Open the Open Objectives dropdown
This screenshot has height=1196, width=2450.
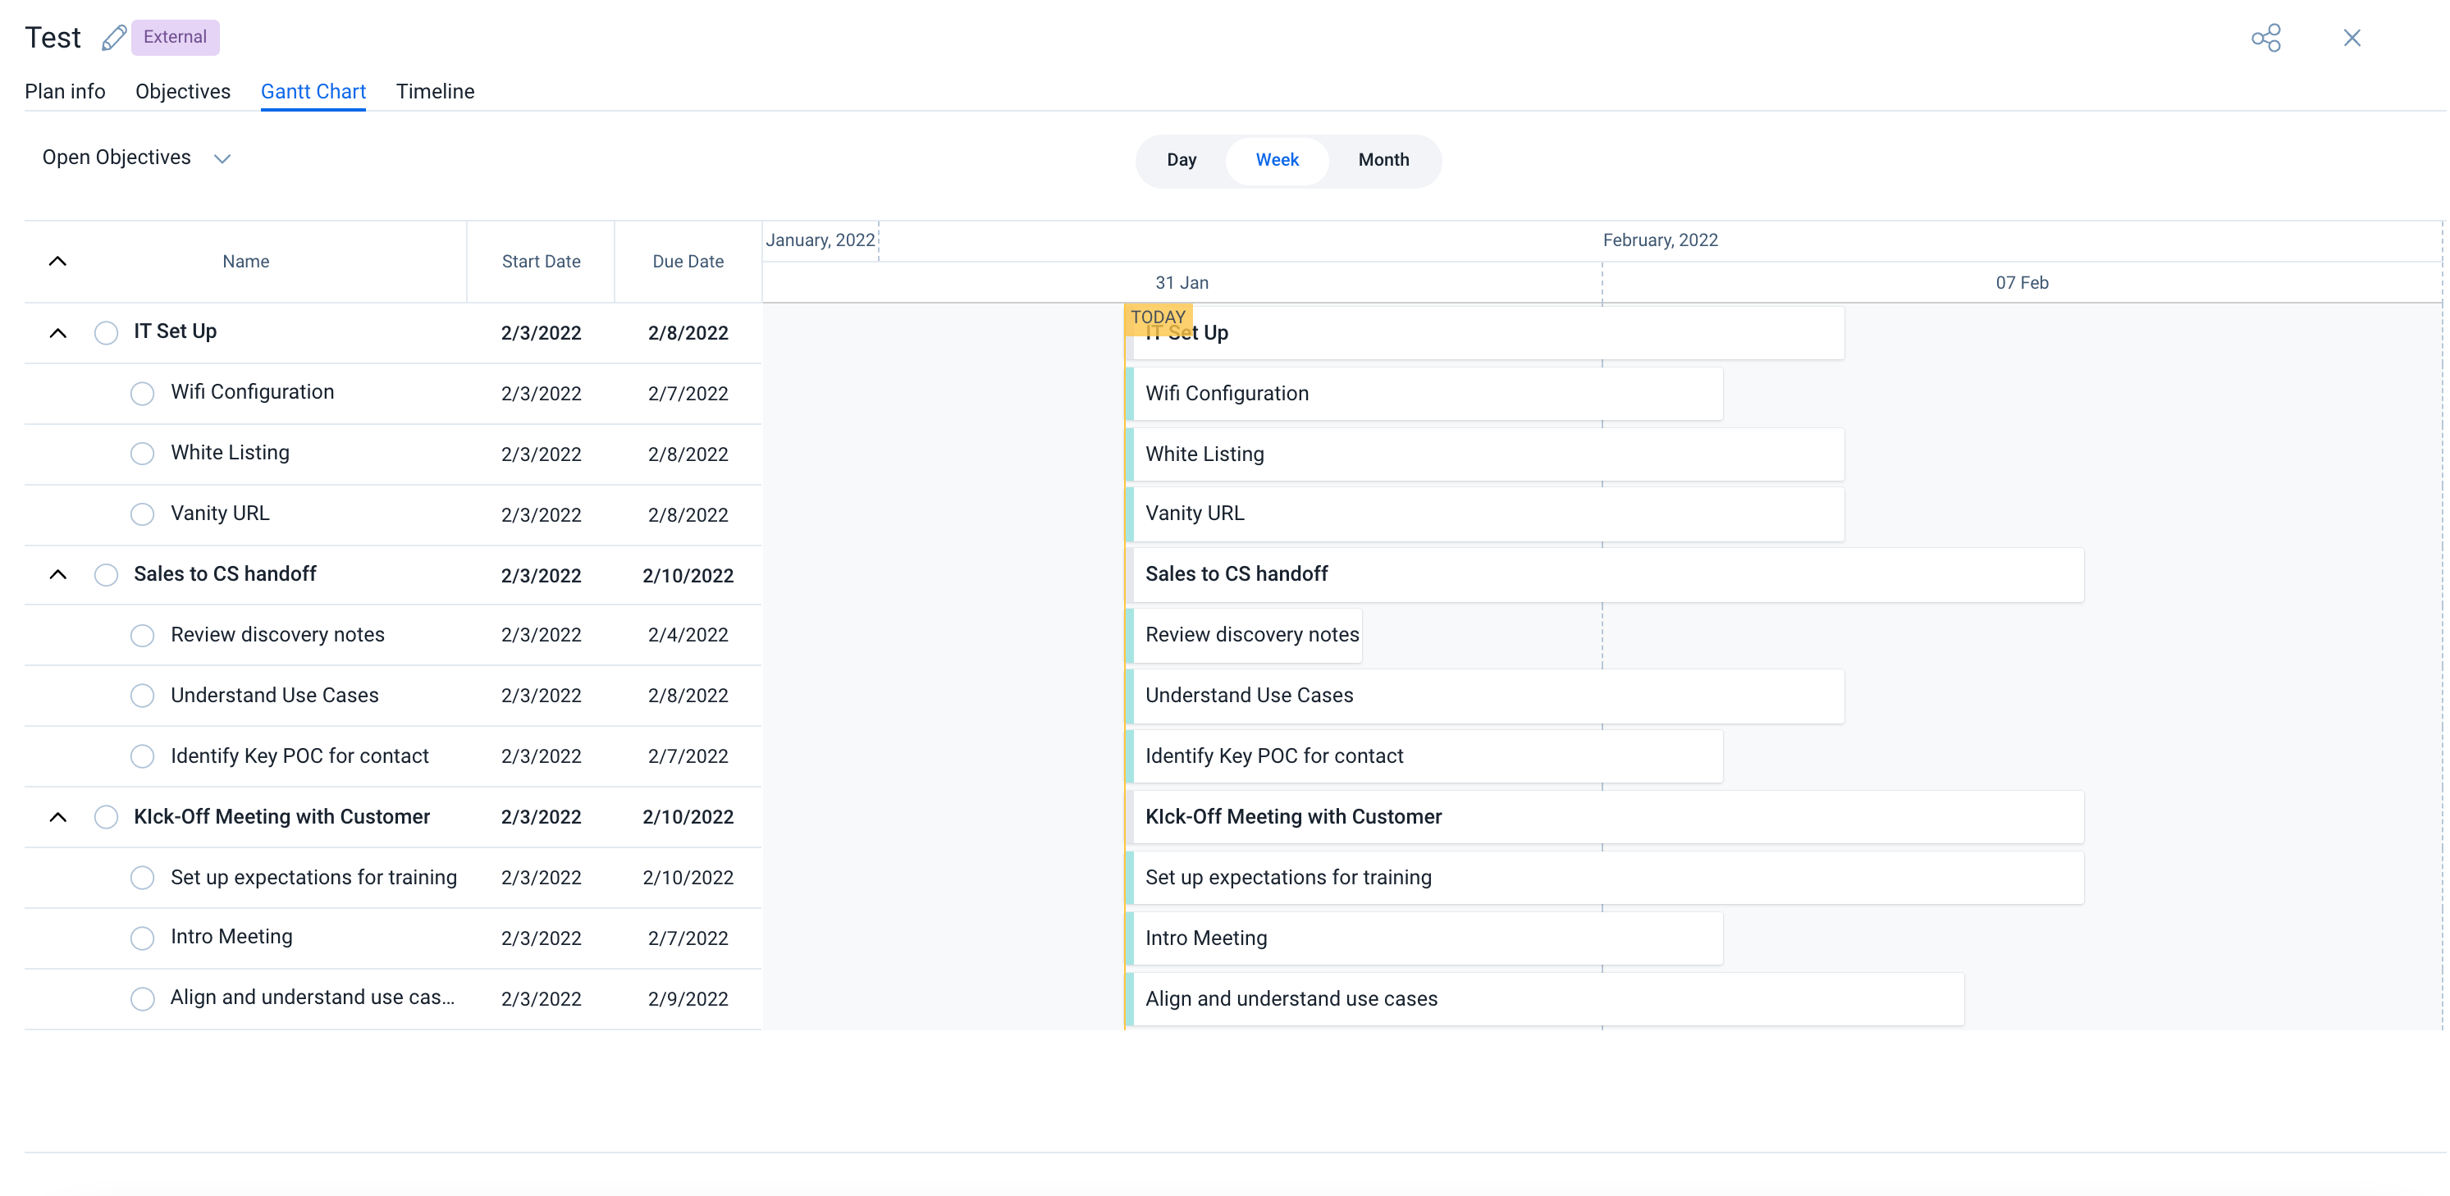click(x=136, y=157)
